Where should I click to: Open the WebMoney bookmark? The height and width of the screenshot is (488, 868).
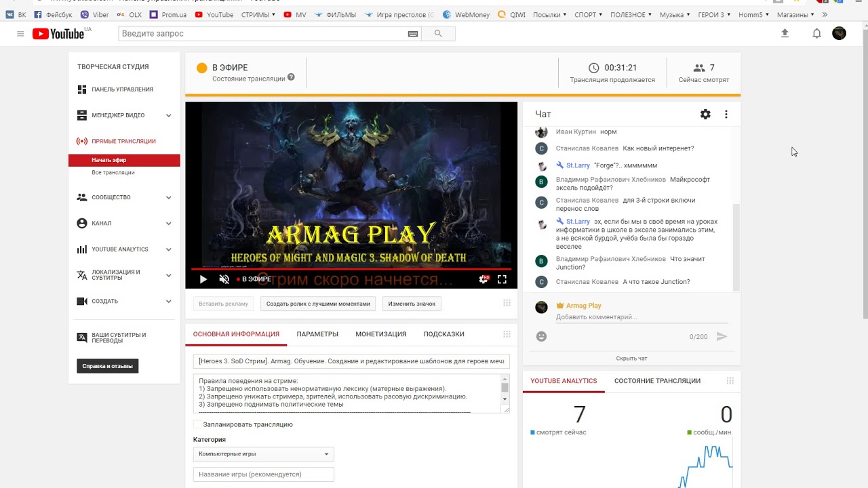click(466, 14)
